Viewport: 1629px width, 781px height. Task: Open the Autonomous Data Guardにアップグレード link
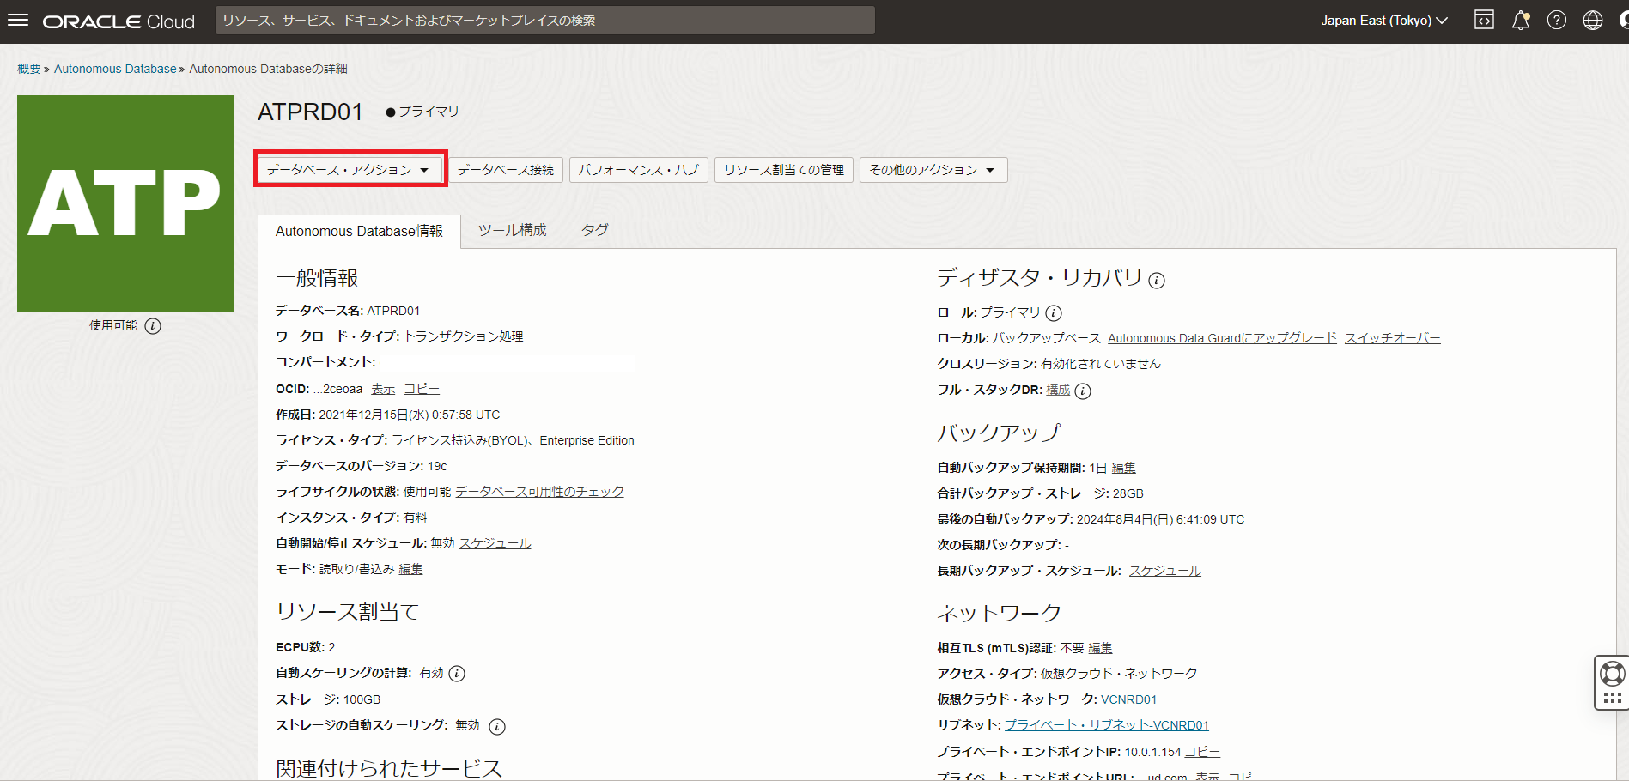tap(1221, 337)
